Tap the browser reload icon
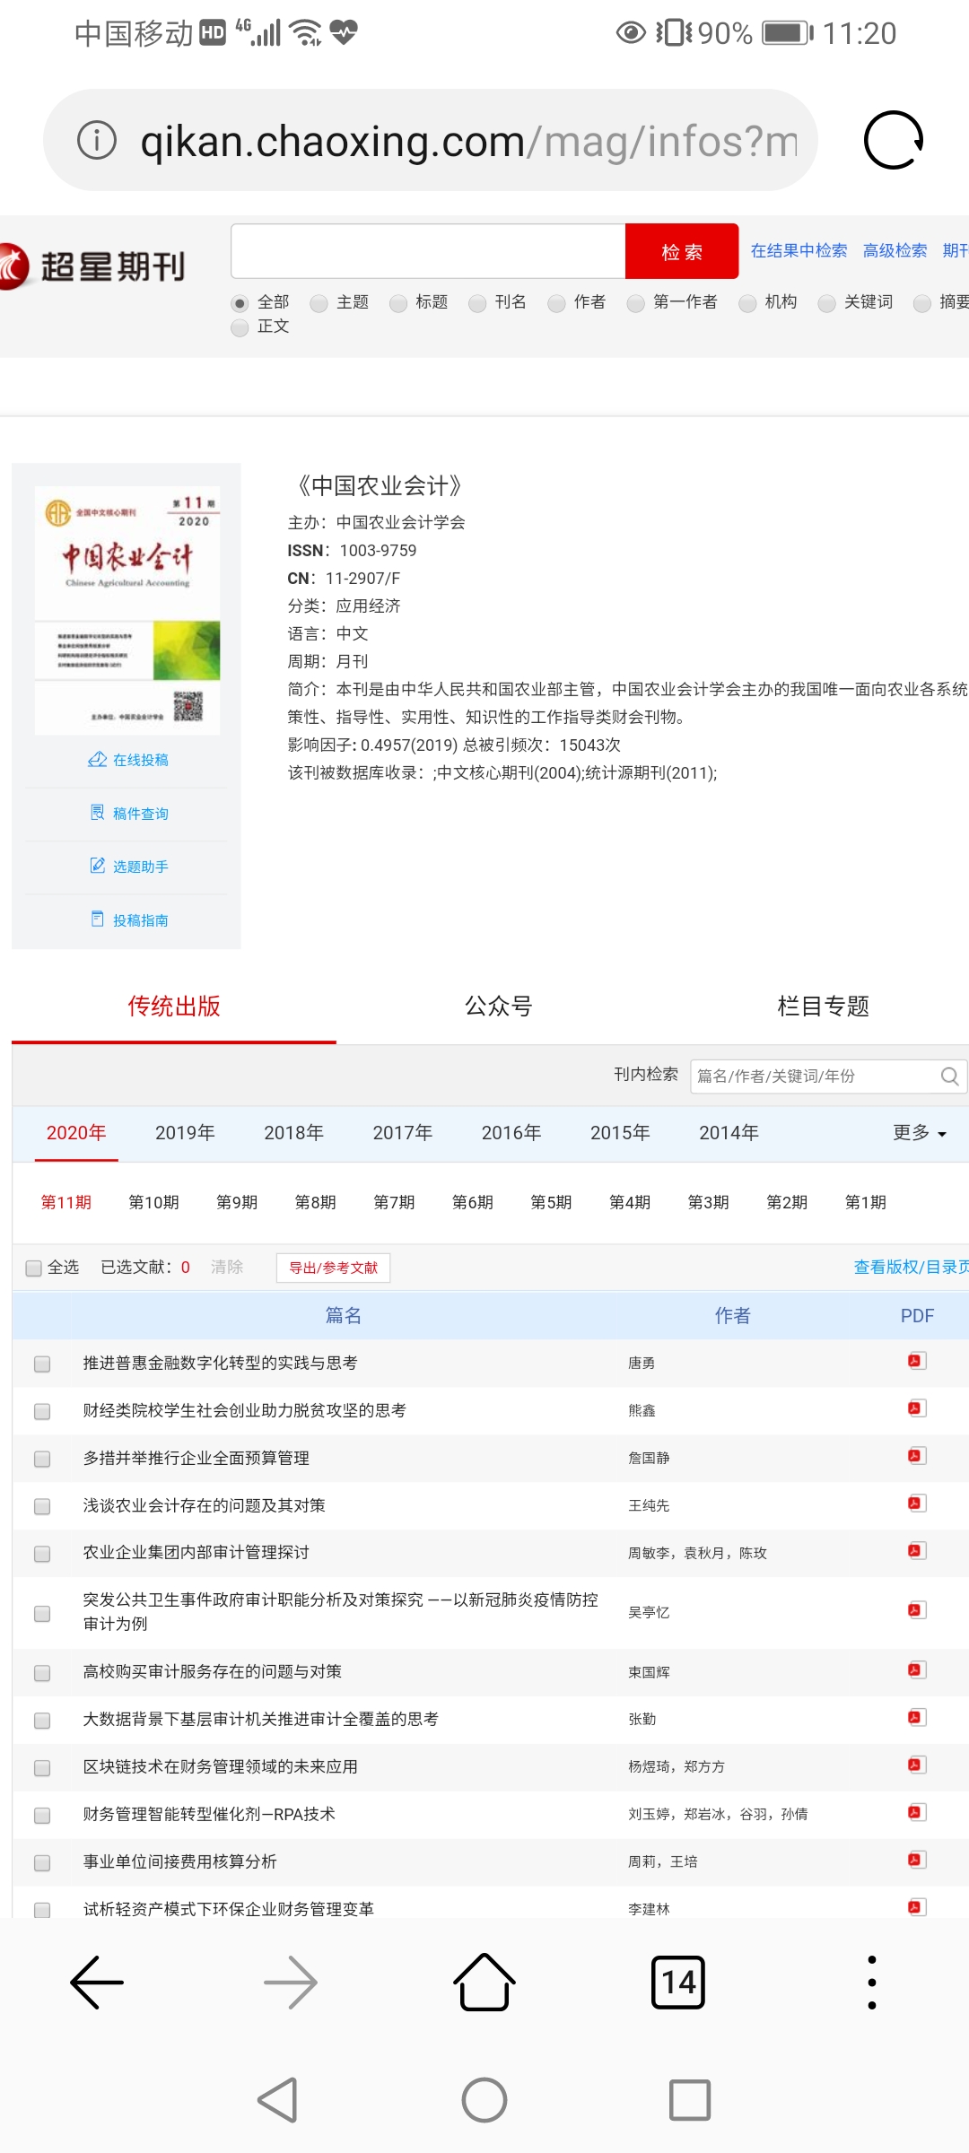 pyautogui.click(x=893, y=140)
